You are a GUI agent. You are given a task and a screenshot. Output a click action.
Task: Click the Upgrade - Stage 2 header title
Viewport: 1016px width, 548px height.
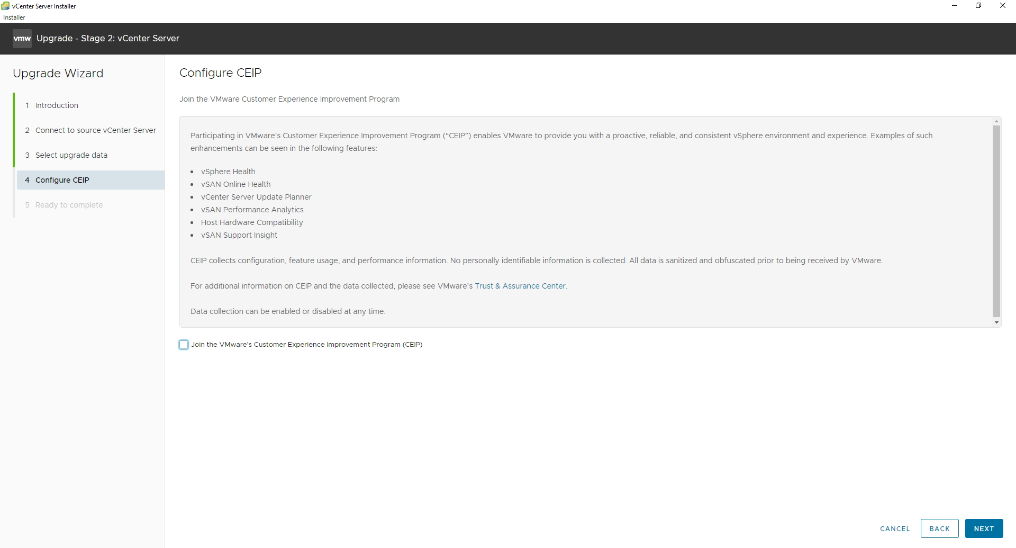108,38
